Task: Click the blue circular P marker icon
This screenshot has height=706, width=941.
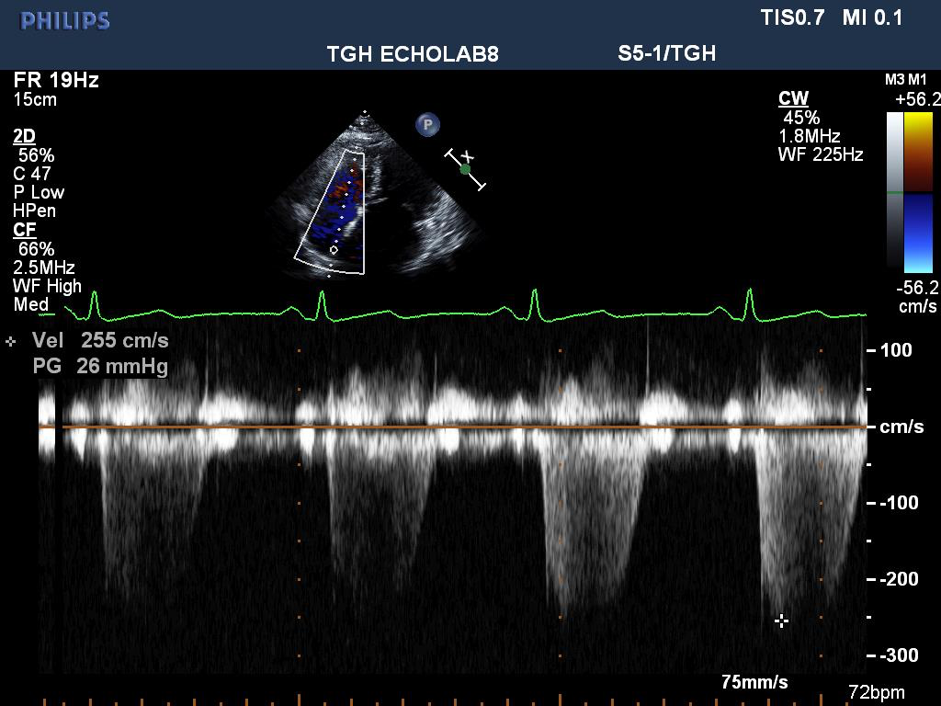Action: point(427,124)
